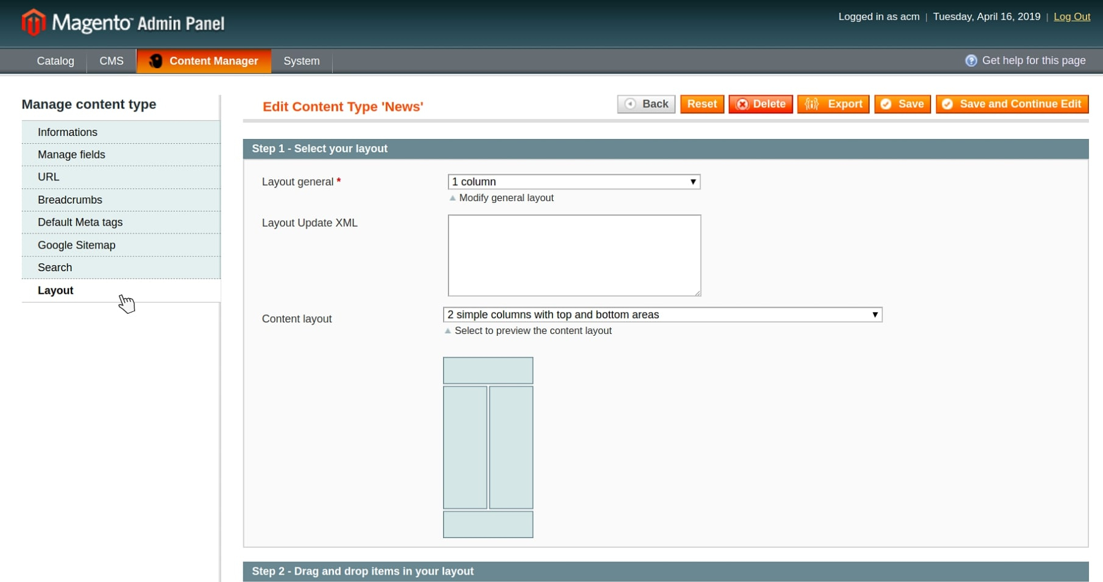Open the System menu
The height and width of the screenshot is (582, 1103).
301,61
